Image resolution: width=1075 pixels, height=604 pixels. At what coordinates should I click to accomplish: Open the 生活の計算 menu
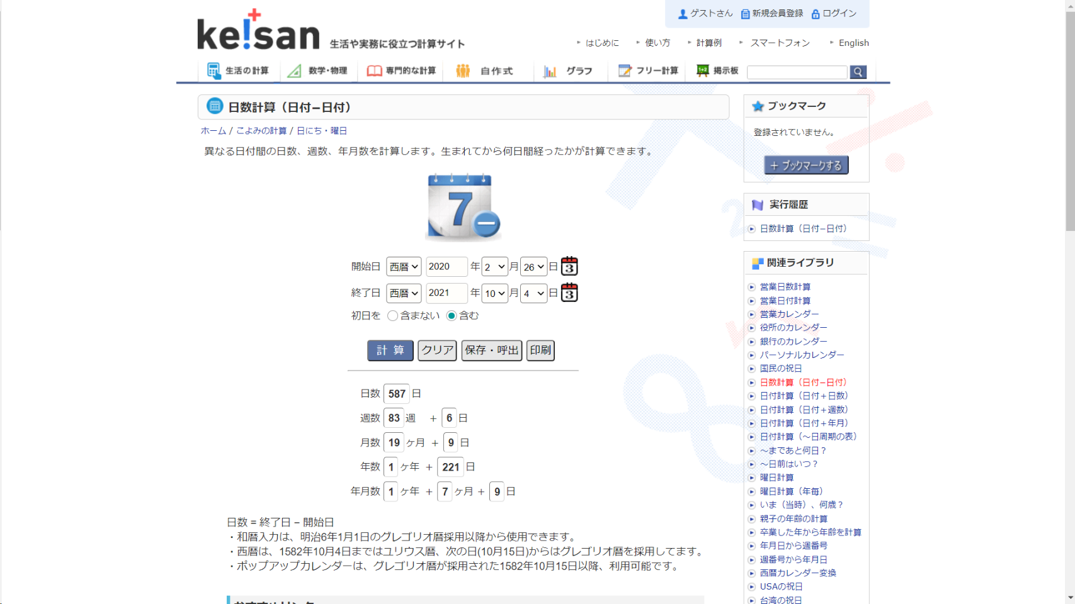[239, 71]
